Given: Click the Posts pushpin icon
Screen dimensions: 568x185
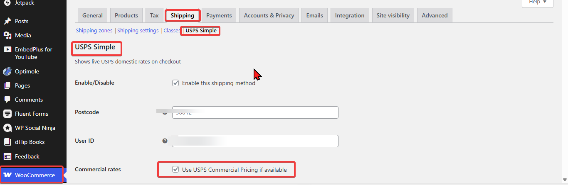Looking at the screenshot, I should pyautogui.click(x=7, y=21).
